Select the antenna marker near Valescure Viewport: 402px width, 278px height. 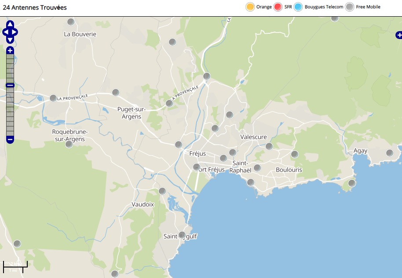[x=269, y=146]
